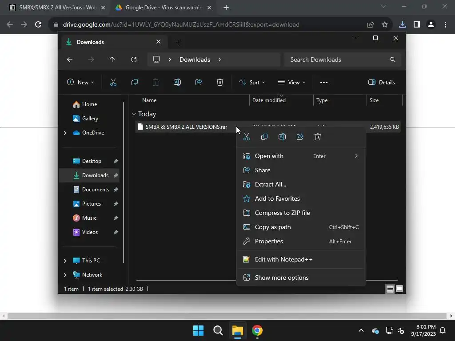Click Cut icon in context menu

(246, 137)
